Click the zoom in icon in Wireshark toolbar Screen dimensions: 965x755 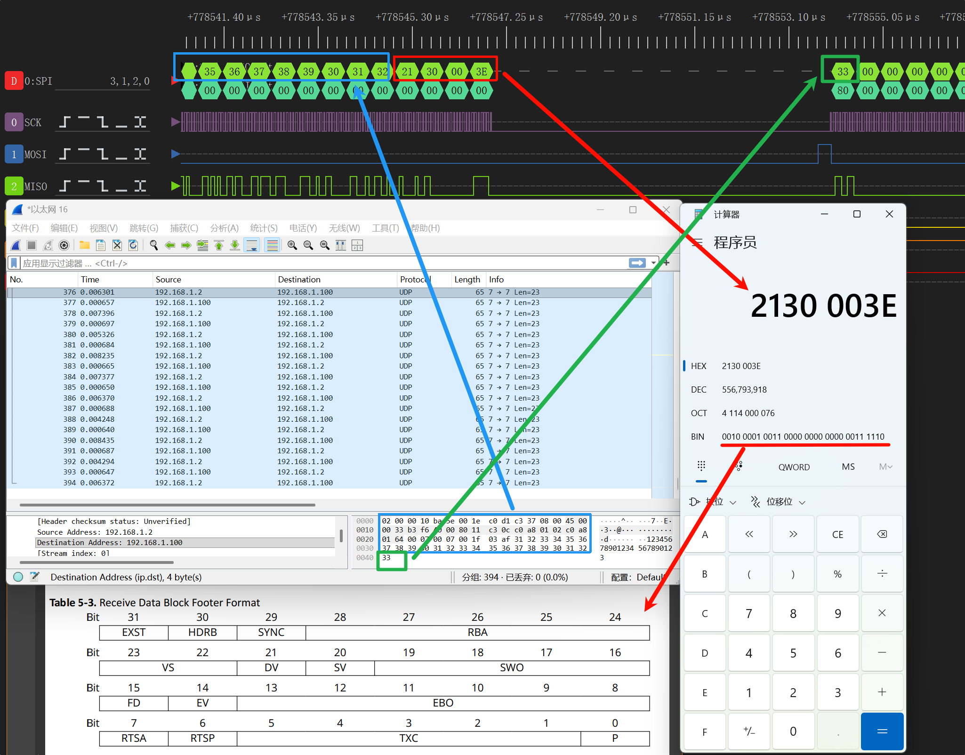pyautogui.click(x=292, y=245)
